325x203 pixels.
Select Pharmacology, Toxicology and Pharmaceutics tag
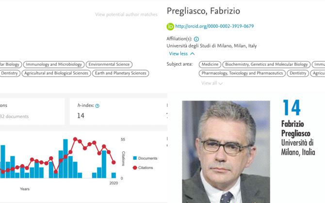coord(242,73)
